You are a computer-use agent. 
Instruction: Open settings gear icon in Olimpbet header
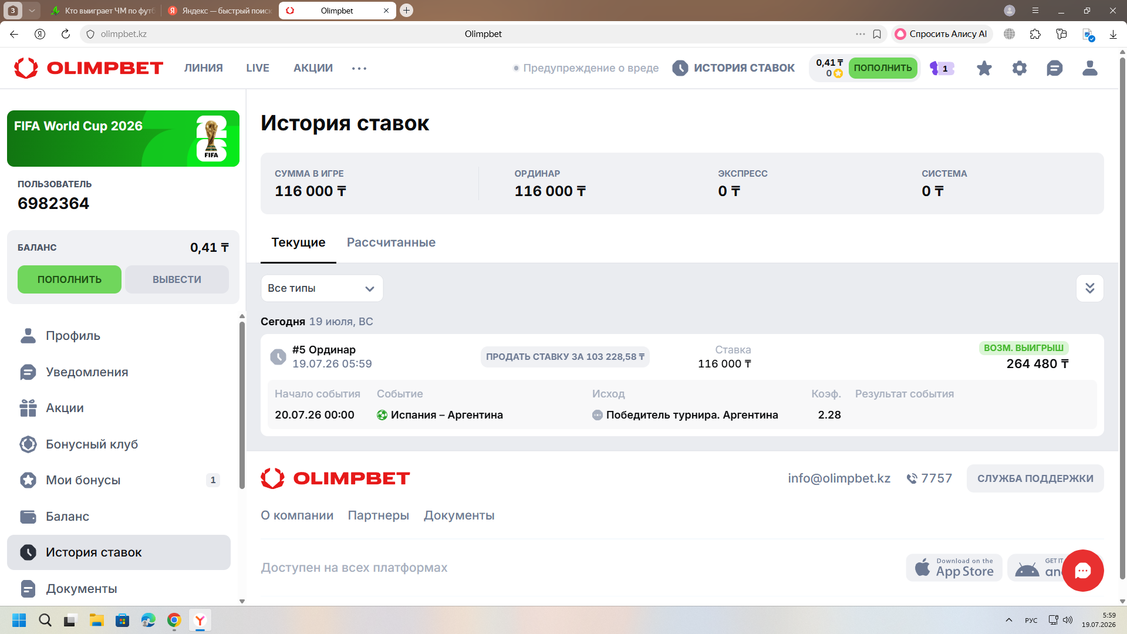[x=1020, y=68]
